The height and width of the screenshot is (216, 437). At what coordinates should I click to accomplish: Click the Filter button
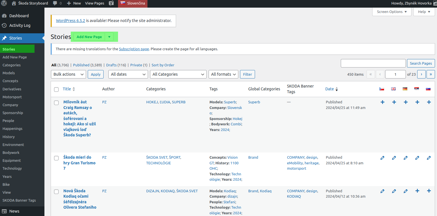(247, 74)
